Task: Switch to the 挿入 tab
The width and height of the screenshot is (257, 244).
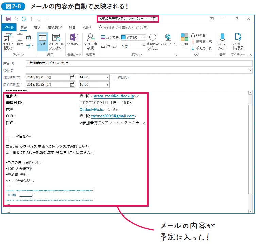Action: (37, 27)
